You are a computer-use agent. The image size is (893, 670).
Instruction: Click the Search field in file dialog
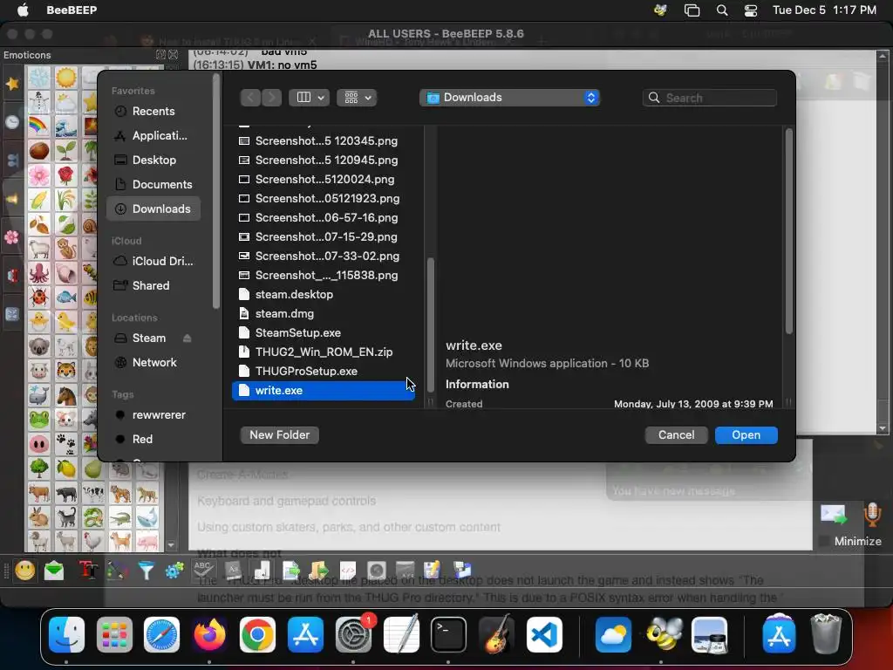(710, 98)
